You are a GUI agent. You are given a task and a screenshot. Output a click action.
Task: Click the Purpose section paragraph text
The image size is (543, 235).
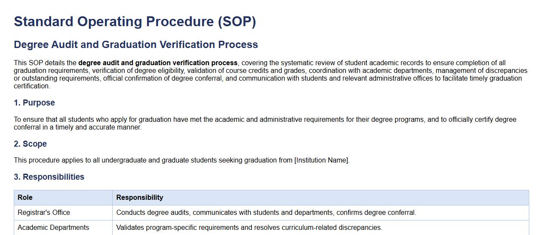(215, 120)
